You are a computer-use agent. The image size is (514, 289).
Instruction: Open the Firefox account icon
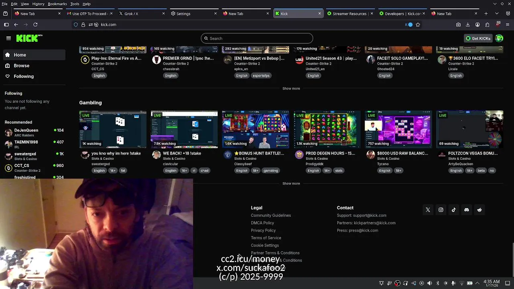point(477,24)
